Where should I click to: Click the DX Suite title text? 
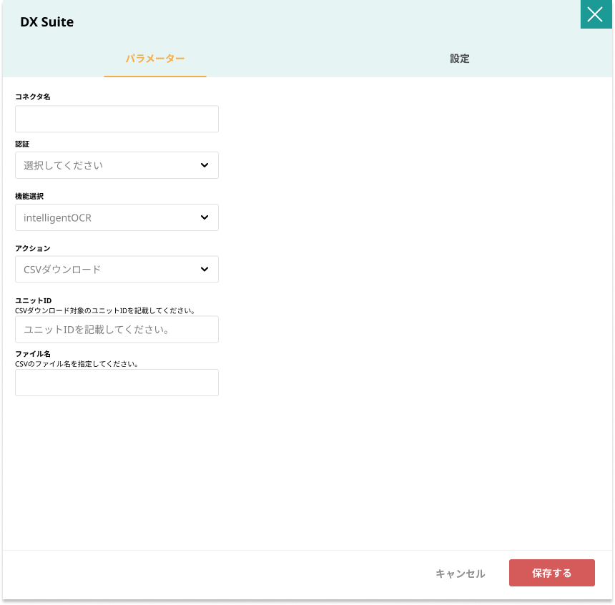coord(47,22)
